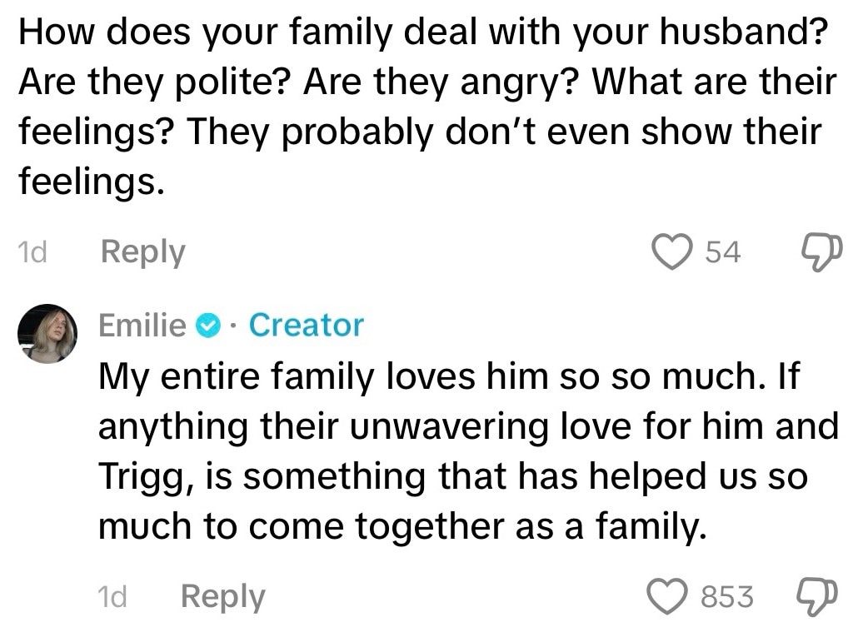
Task: Click Emilie's reply text about family
Action: click(x=466, y=450)
